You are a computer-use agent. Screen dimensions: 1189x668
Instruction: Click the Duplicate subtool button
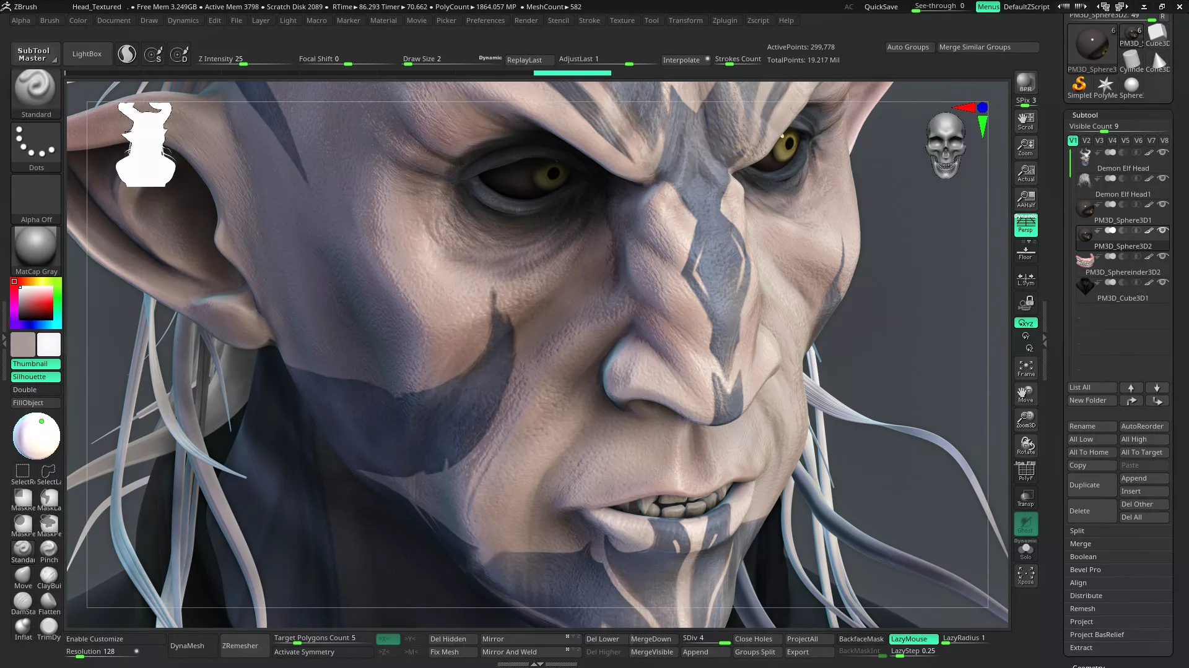[1091, 485]
